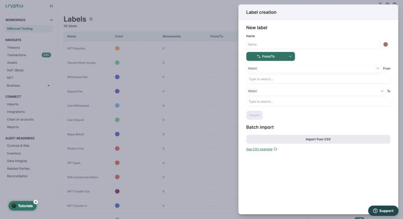The image size is (403, 219).
Task: Open the Wallet dropdown for From
Action: 313,68
